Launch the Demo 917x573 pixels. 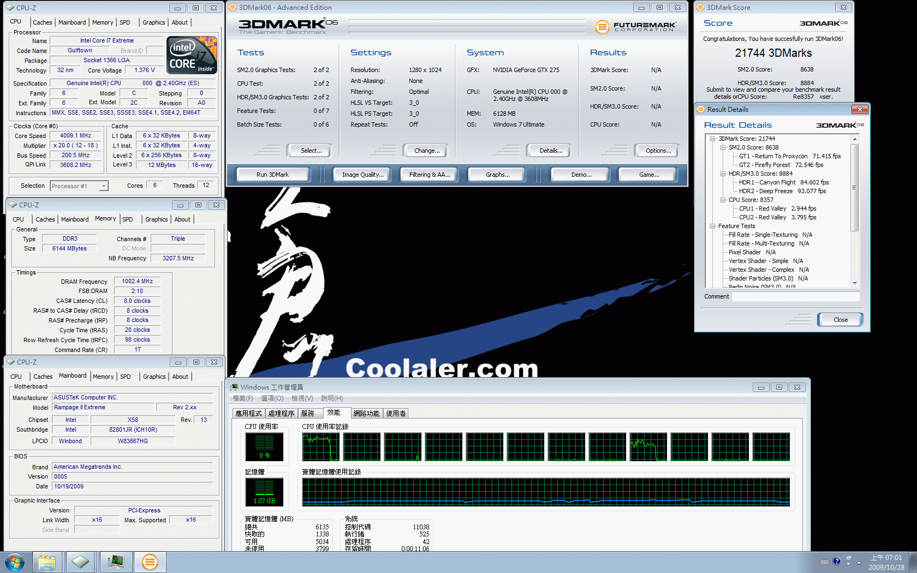coord(581,175)
